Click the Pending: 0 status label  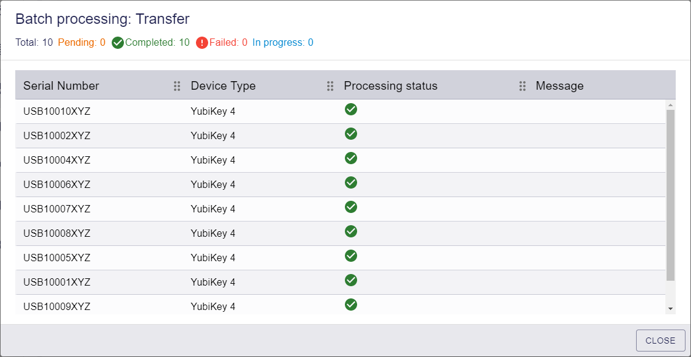(x=82, y=43)
